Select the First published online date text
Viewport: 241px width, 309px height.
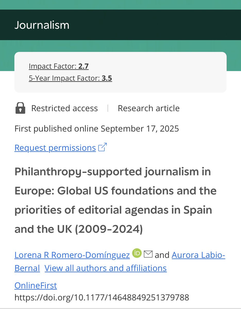(x=97, y=128)
